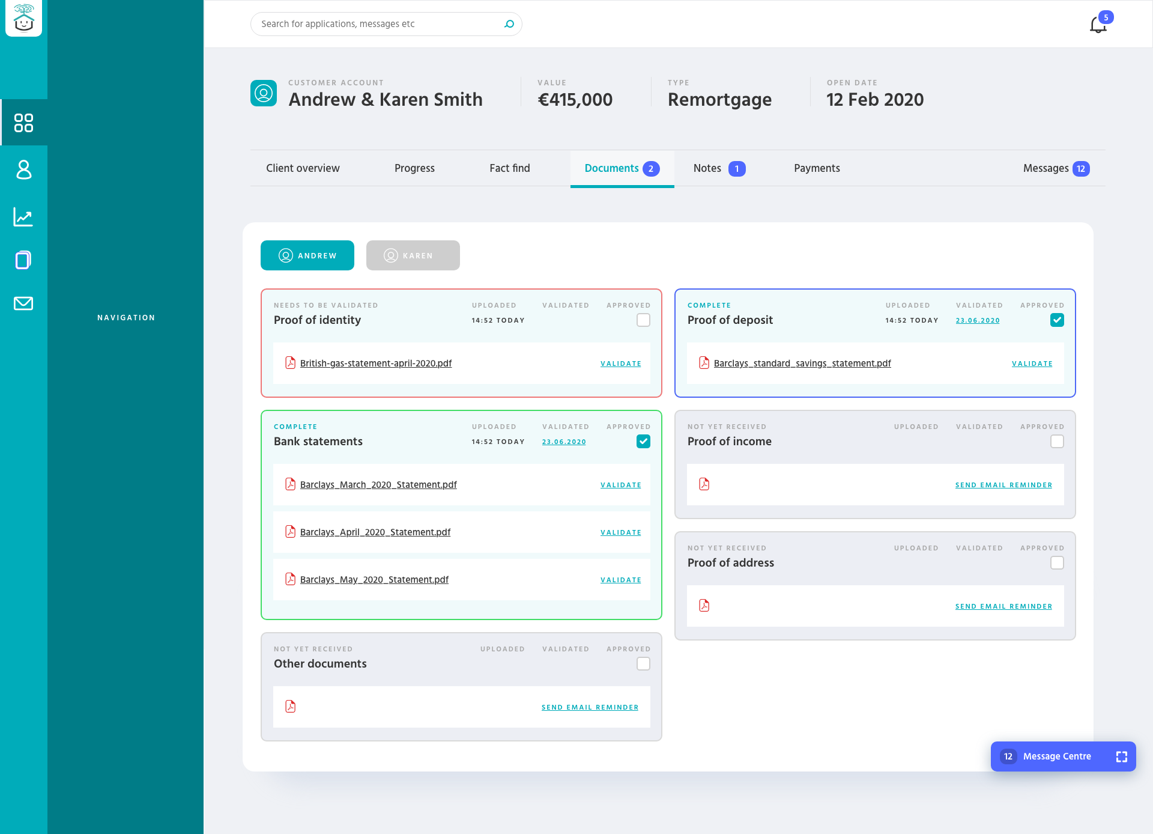
Task: Open the analytics chart sidebar icon
Action: pyautogui.click(x=23, y=216)
